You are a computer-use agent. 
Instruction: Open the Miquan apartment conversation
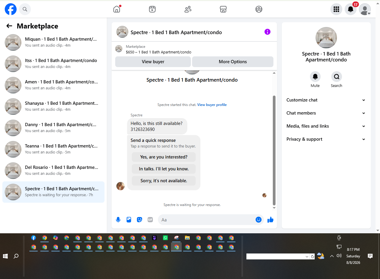pos(53,42)
